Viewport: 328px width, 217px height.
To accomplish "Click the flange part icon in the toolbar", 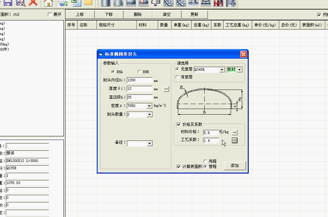I will coord(168,3).
